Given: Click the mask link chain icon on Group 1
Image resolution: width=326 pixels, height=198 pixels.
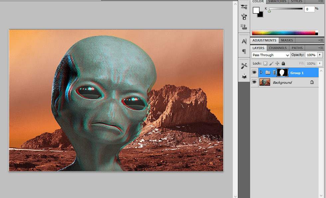Looking at the screenshot, I should point(274,73).
